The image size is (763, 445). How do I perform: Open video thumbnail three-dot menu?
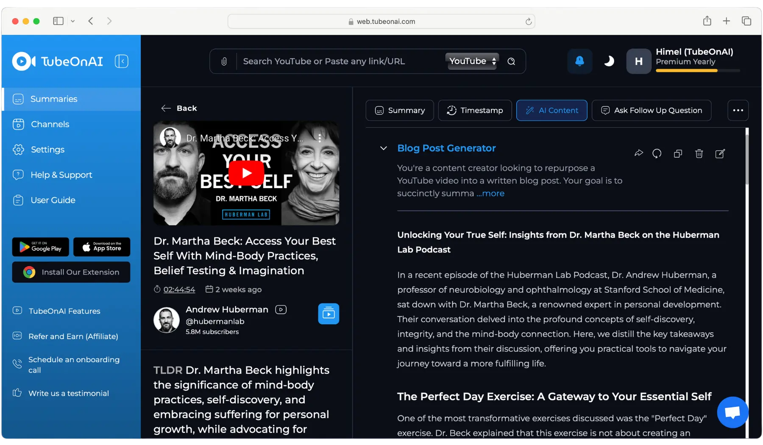click(x=320, y=138)
